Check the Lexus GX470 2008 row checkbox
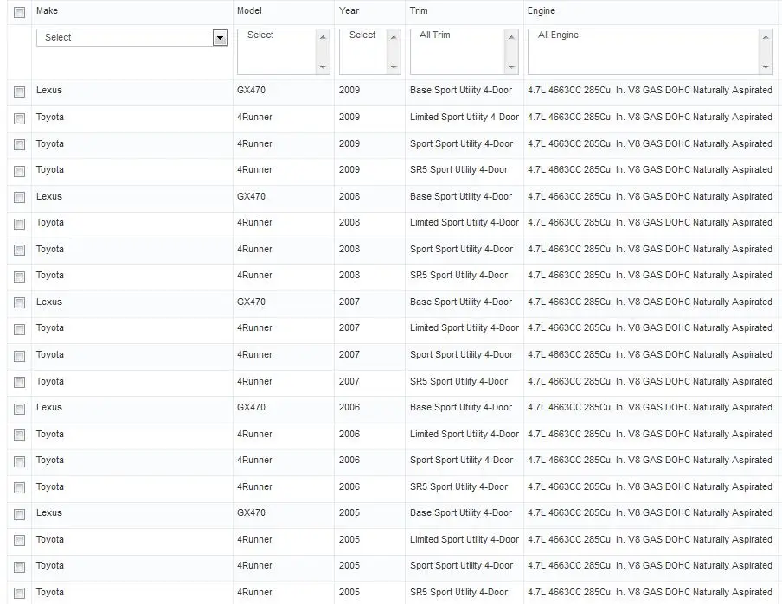782x604 pixels. pos(19,198)
